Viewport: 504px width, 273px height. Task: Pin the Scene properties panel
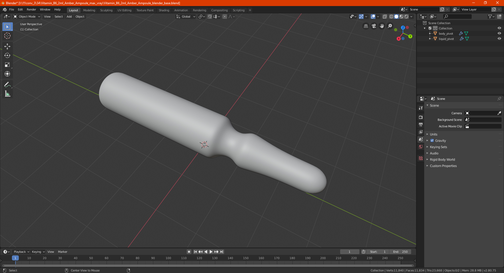tap(499, 99)
